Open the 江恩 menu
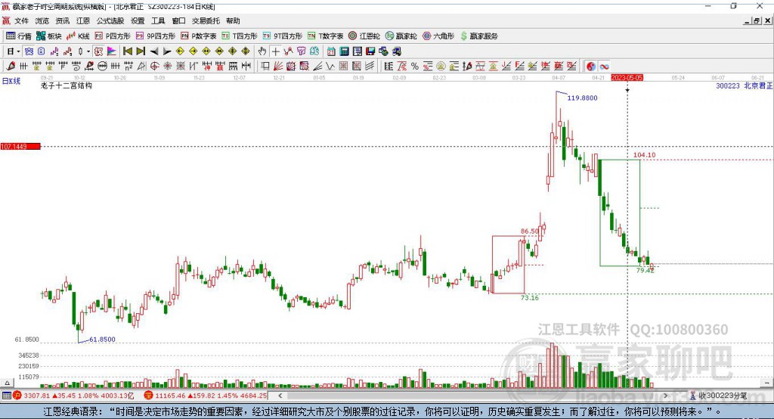 (83, 20)
